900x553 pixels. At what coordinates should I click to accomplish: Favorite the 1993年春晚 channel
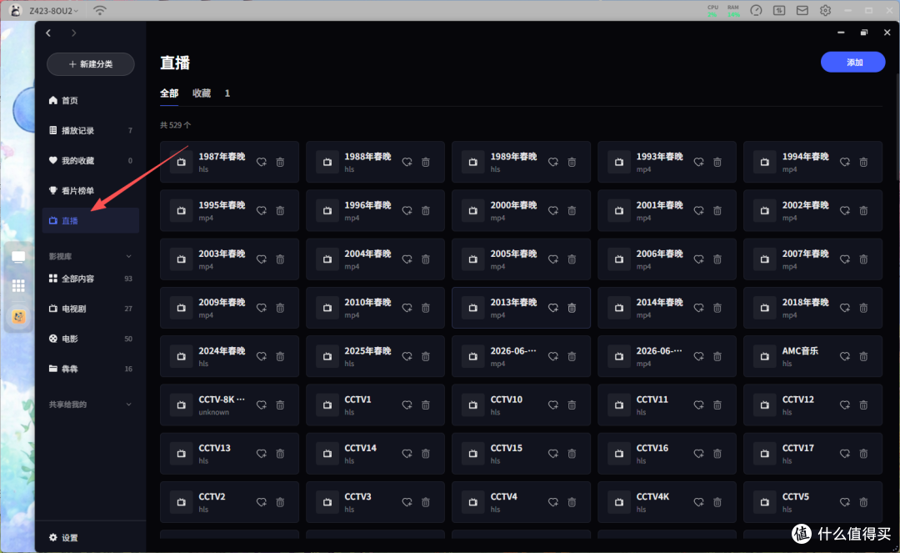point(698,163)
